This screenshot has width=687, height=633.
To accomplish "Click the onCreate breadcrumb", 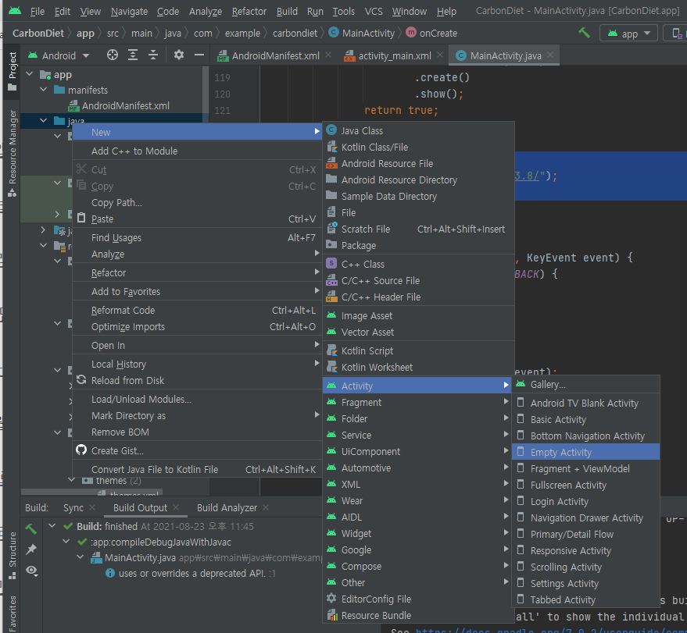I will [432, 34].
